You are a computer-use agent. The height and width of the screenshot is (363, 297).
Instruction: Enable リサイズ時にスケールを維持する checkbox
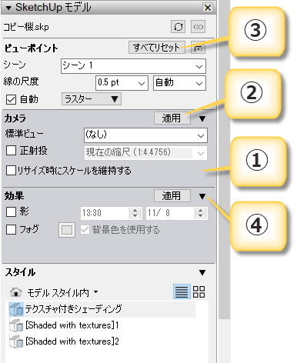pos(11,171)
